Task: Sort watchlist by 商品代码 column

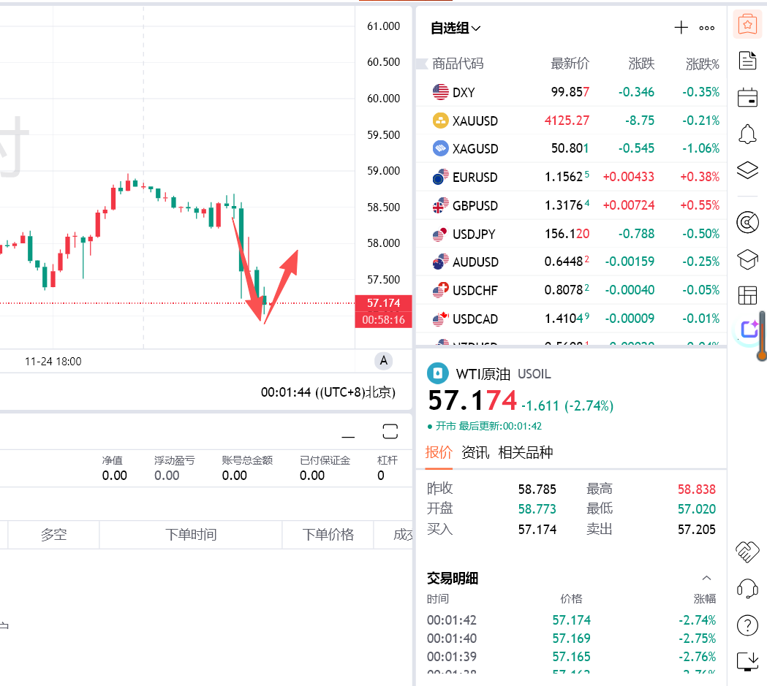Action: click(458, 64)
